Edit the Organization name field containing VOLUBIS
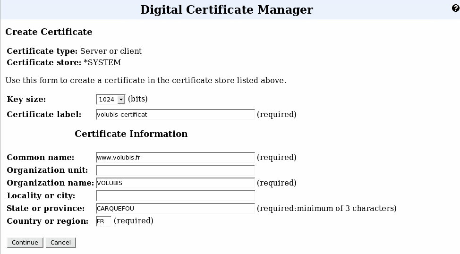 175,183
